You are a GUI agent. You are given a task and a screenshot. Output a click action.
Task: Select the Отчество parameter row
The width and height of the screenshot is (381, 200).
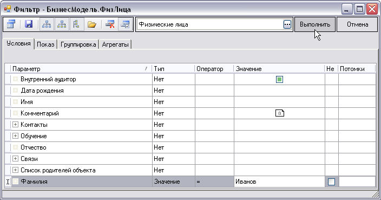pos(82,147)
